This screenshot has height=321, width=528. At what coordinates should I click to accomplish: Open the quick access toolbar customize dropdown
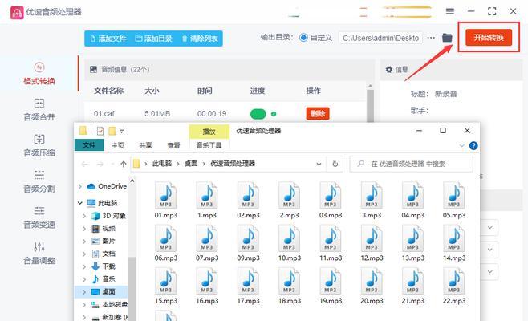(x=121, y=131)
